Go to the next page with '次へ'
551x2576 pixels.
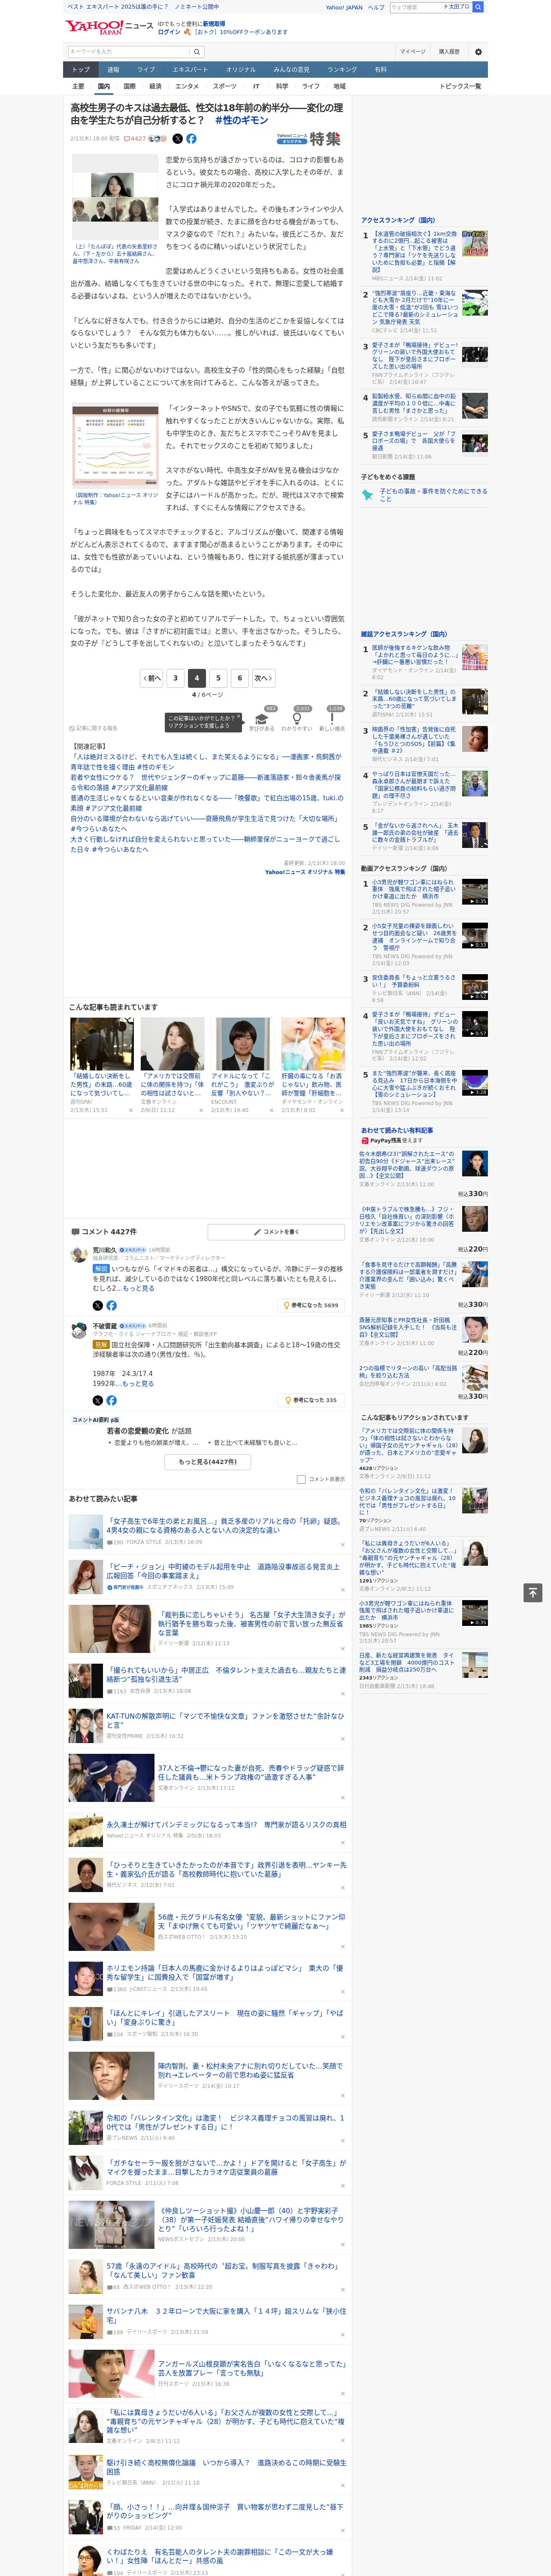pyautogui.click(x=263, y=678)
